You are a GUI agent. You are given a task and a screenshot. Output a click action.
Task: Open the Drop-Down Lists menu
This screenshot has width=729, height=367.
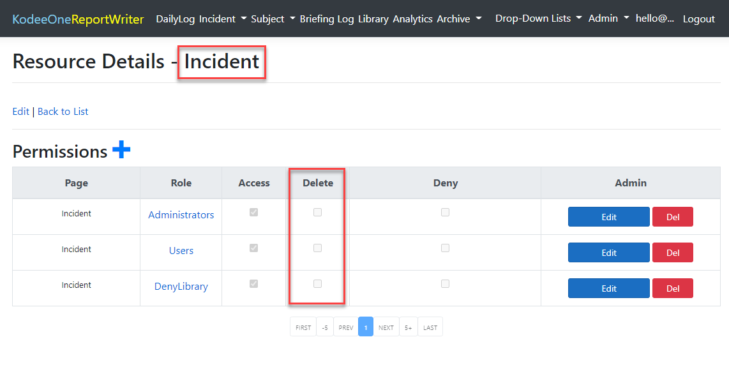pos(538,19)
